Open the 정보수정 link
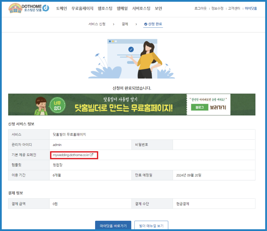267x231 pixels. pos(217,8)
